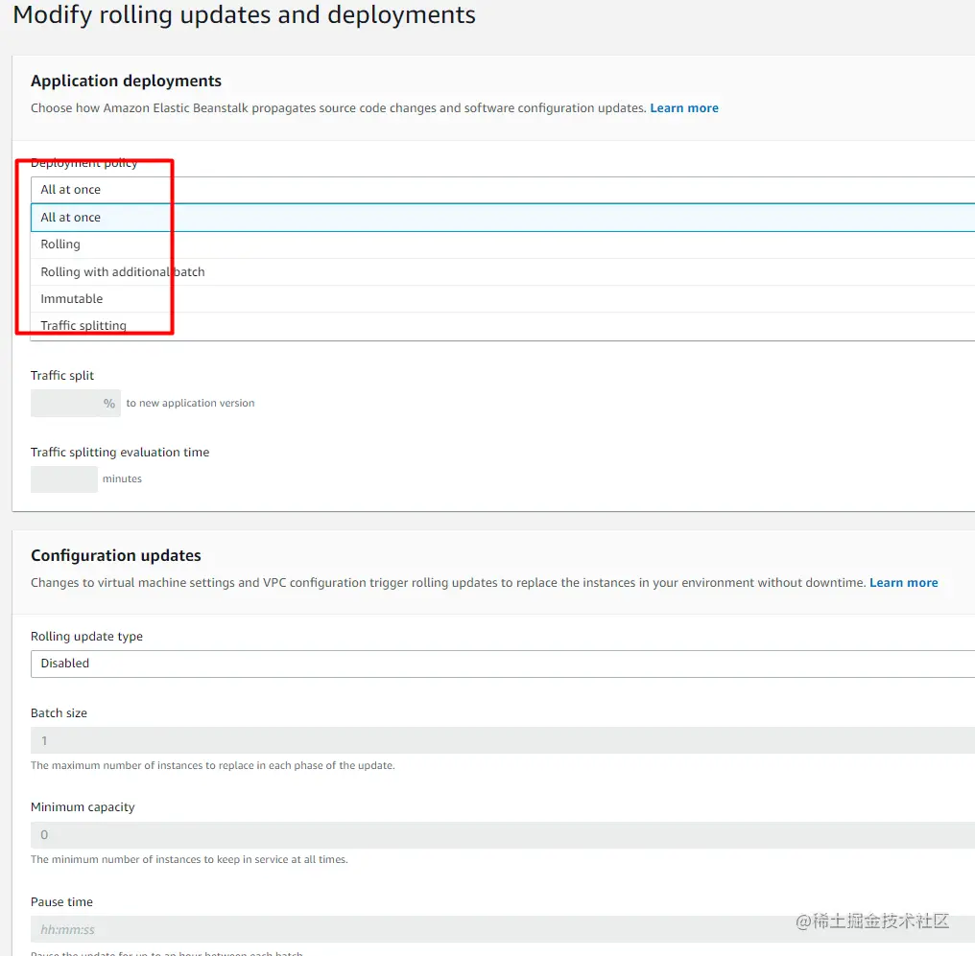This screenshot has height=956, width=975.
Task: Click the Traffic split percentage field
Action: 67,404
